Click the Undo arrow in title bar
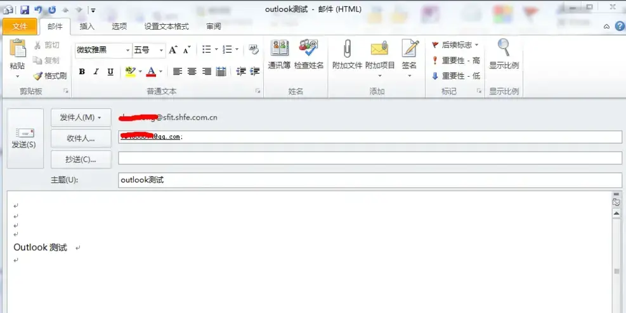The height and width of the screenshot is (313, 626). coord(38,10)
